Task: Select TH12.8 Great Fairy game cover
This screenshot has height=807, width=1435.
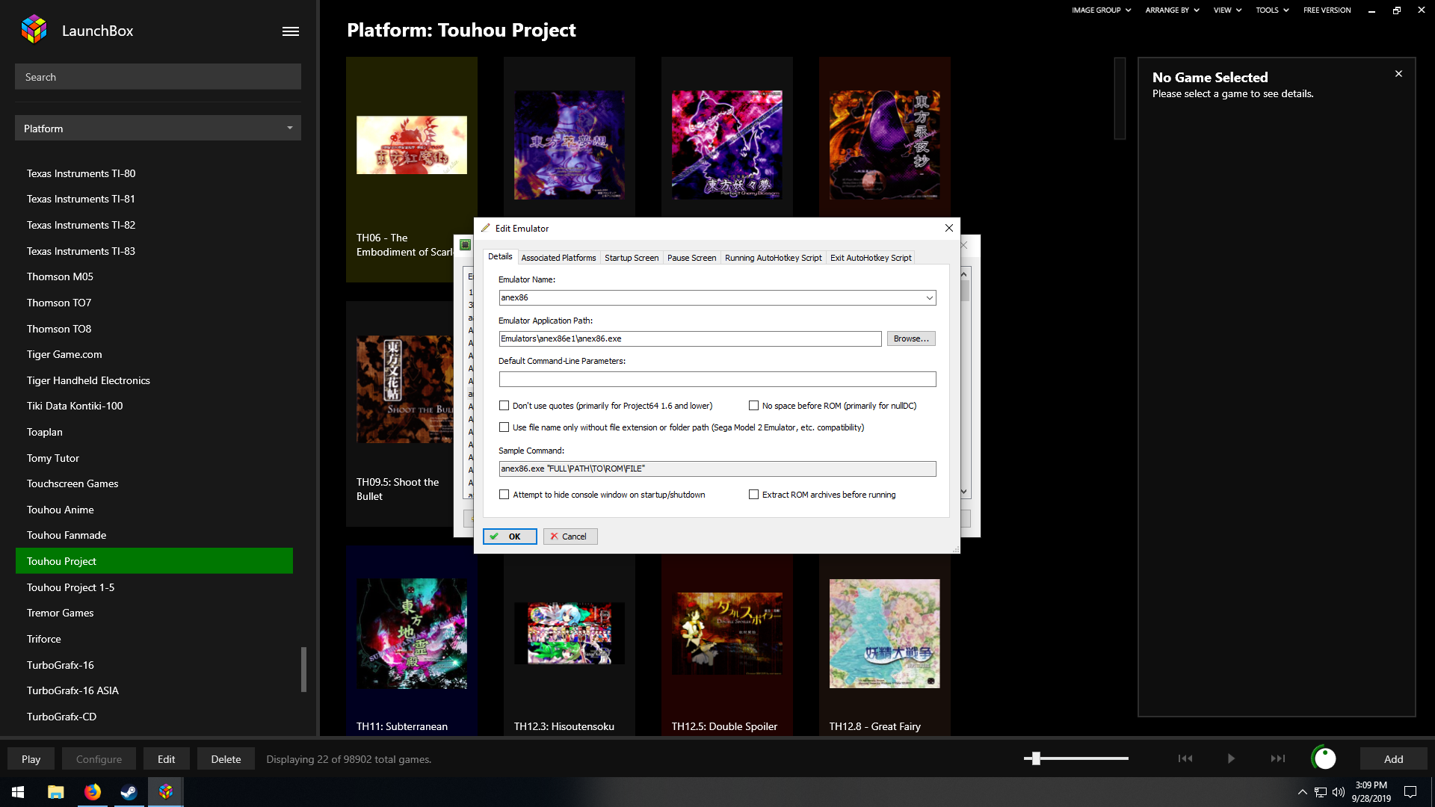Action: point(884,634)
